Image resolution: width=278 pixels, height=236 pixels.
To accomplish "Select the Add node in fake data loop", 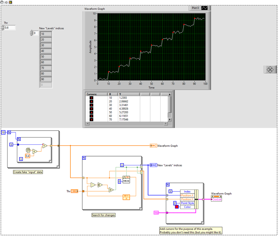I will click(45, 146).
